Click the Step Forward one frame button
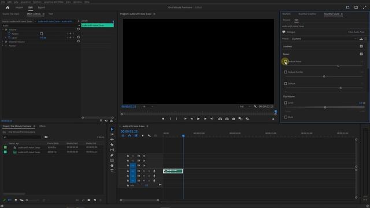This screenshot has width=370, height=208. [x=205, y=119]
